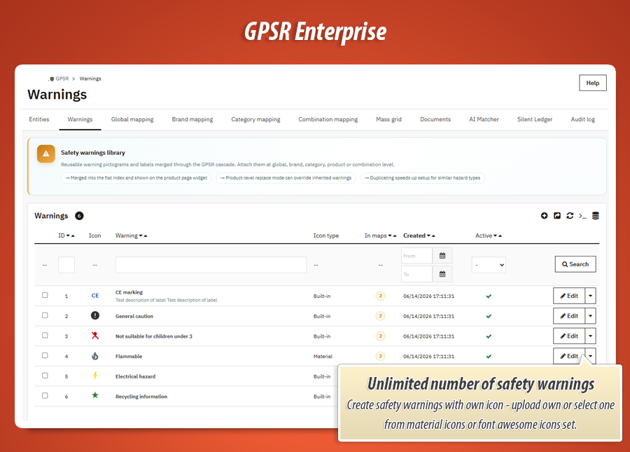Click In maps badge for Flammable

coord(380,356)
